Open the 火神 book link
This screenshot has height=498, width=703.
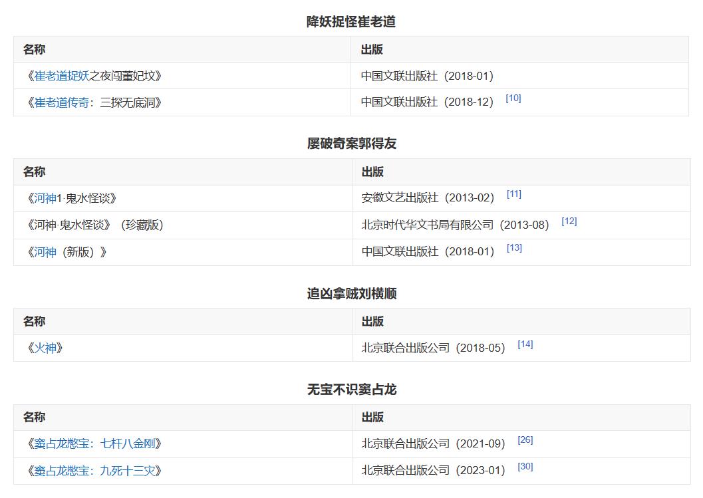tap(45, 348)
